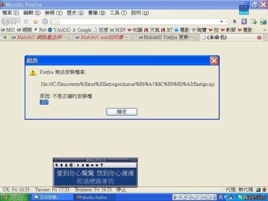The height and width of the screenshot is (201, 268).
Task: Open the 網際 bookmark
Action: (25, 30)
